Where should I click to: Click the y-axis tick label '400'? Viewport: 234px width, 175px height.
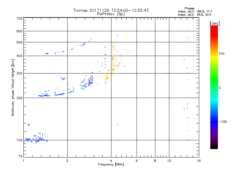coord(19,56)
